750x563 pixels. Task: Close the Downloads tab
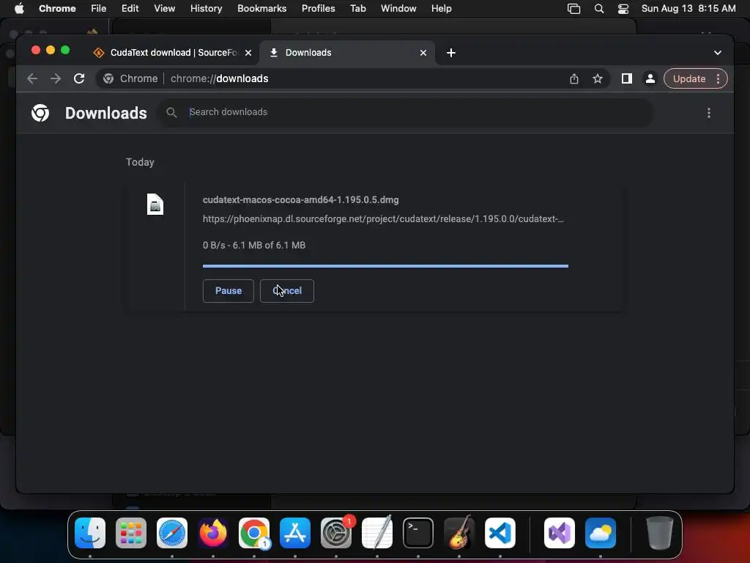coord(423,53)
